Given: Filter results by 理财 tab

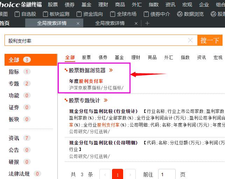Looking at the screenshot, I should click(x=136, y=57).
